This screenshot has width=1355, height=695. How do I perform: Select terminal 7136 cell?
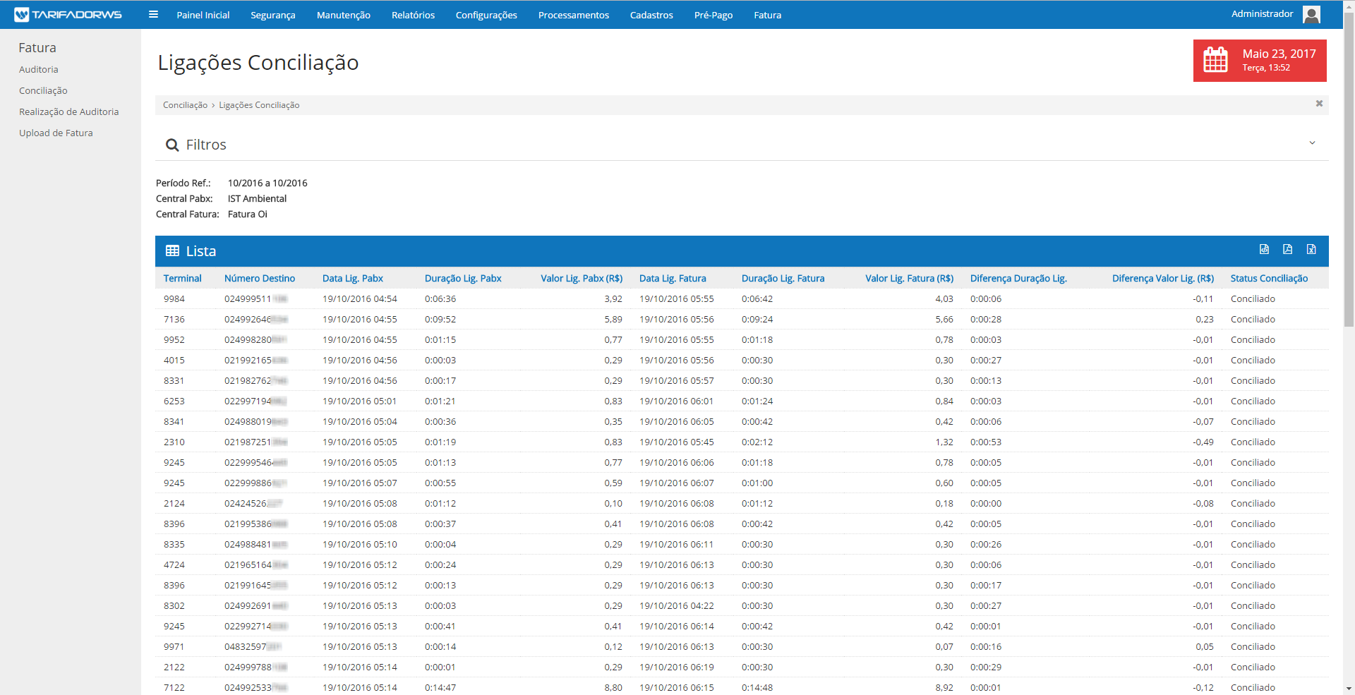(x=174, y=319)
